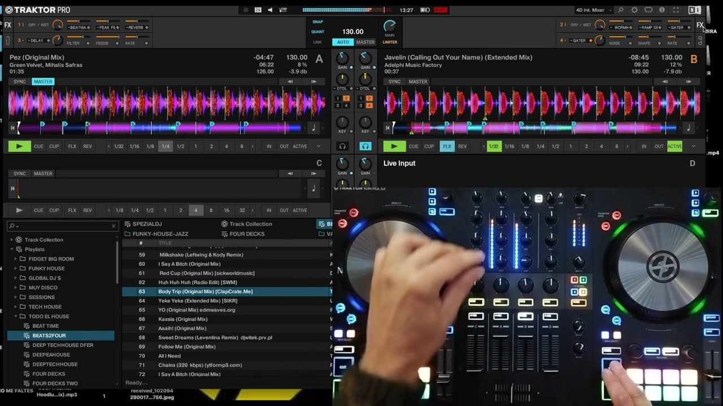Image resolution: width=723 pixels, height=406 pixels.
Task: Select the BEATS2FOUR playlist
Action: [61, 336]
